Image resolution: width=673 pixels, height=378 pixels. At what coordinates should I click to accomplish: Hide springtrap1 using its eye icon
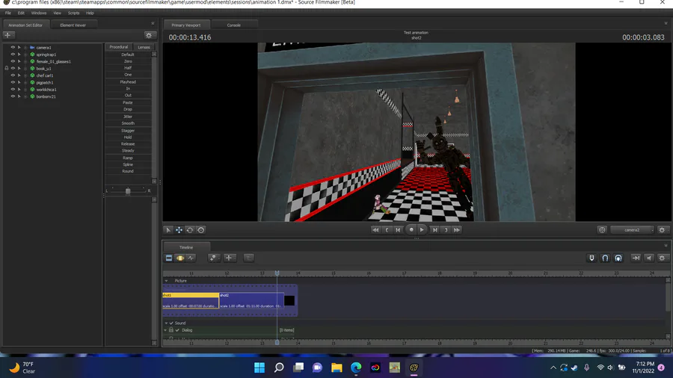pos(13,55)
